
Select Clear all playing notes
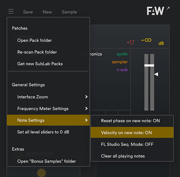pos(132,156)
